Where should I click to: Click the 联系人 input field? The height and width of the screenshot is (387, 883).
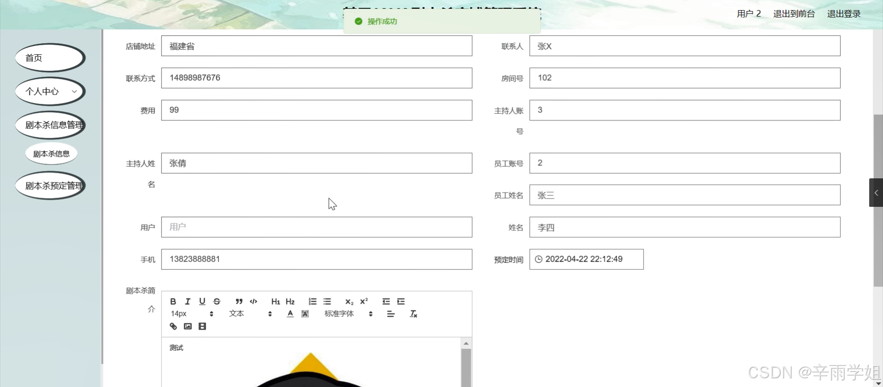(685, 46)
